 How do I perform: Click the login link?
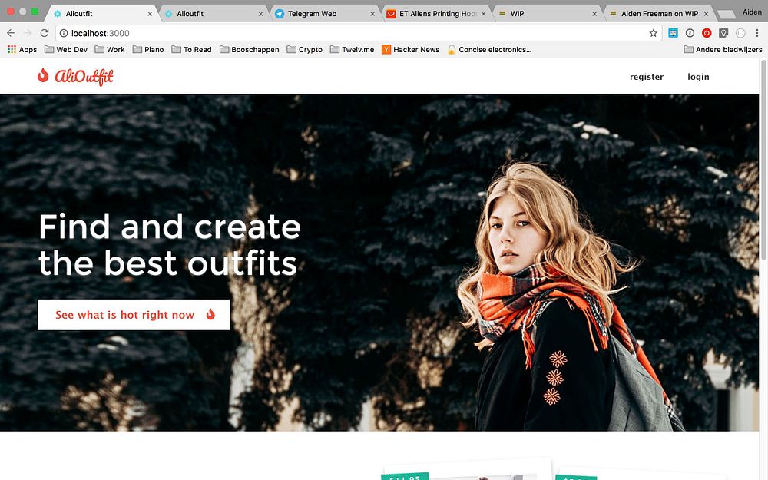[698, 77]
